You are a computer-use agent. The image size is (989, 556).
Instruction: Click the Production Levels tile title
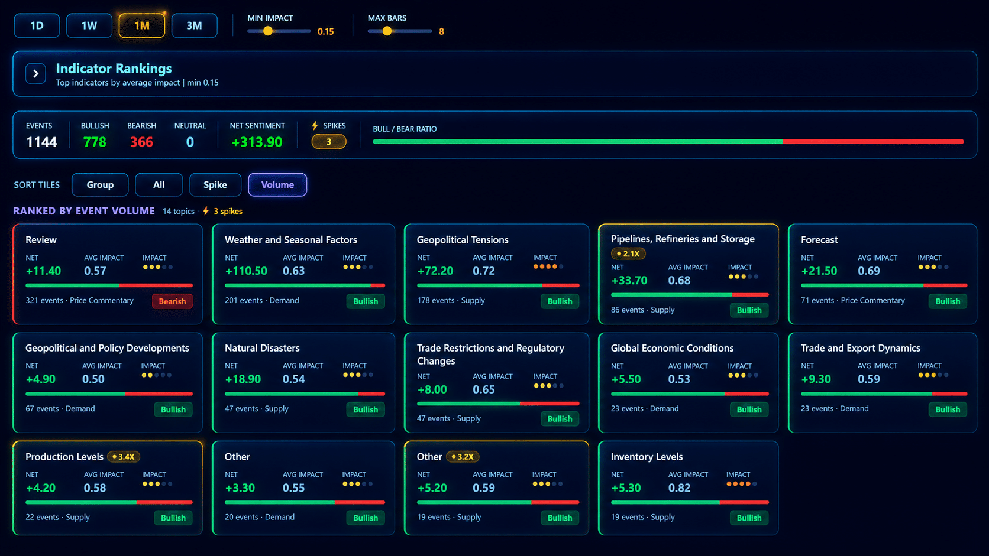point(64,457)
